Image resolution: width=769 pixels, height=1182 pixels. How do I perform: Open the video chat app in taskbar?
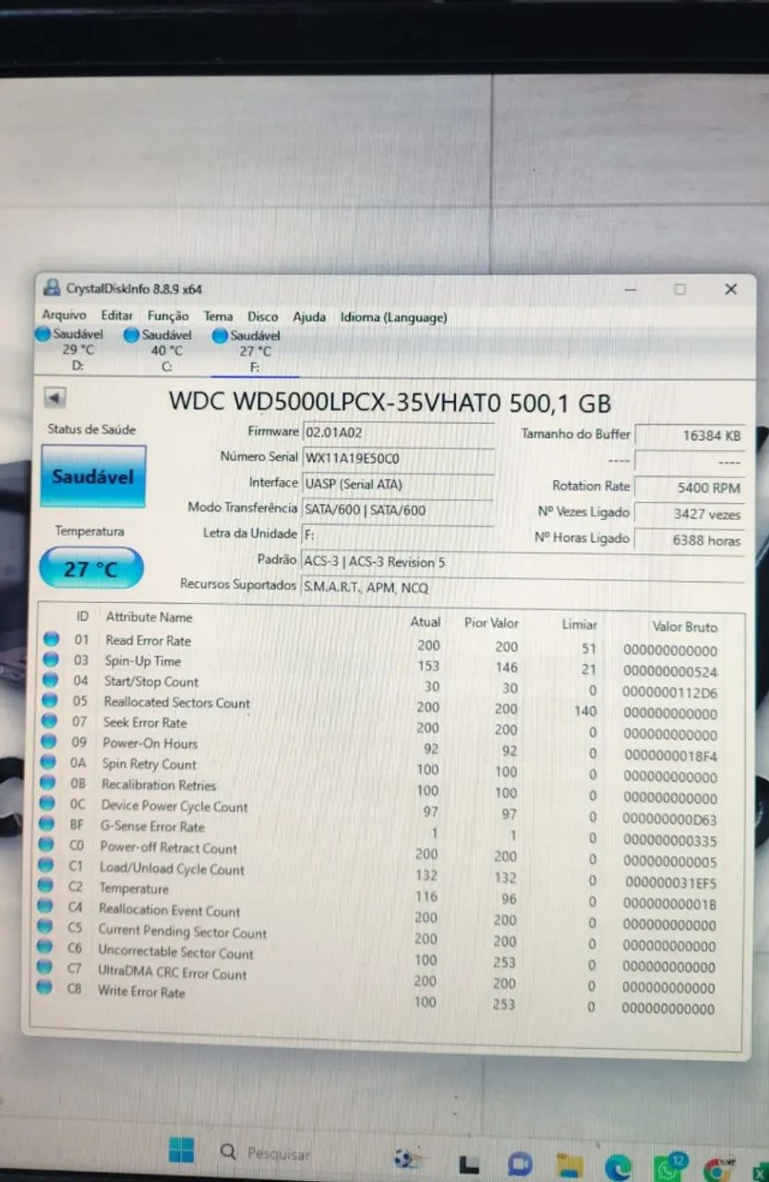coord(520,1166)
